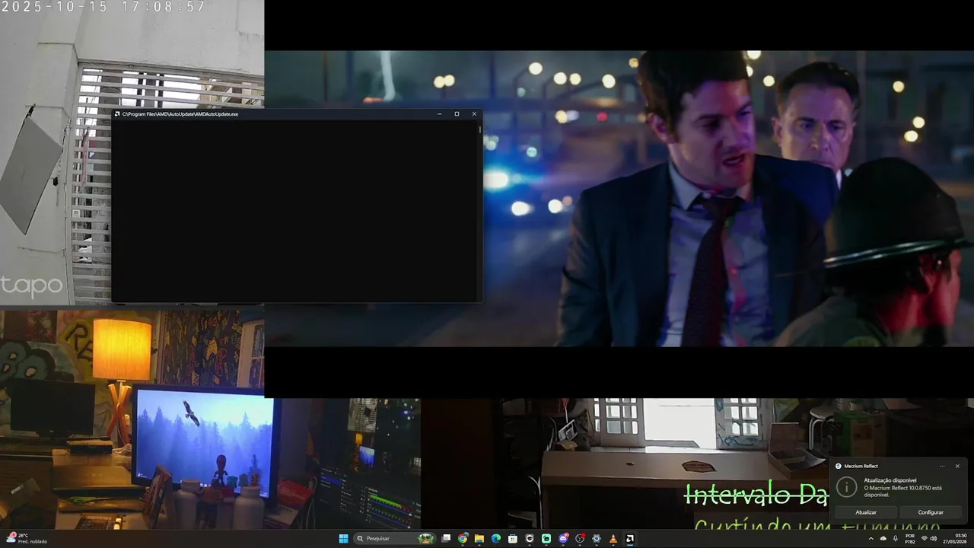This screenshot has width=974, height=548.
Task: Click Atualizar in the Macrium Reflect notification
Action: [x=866, y=512]
